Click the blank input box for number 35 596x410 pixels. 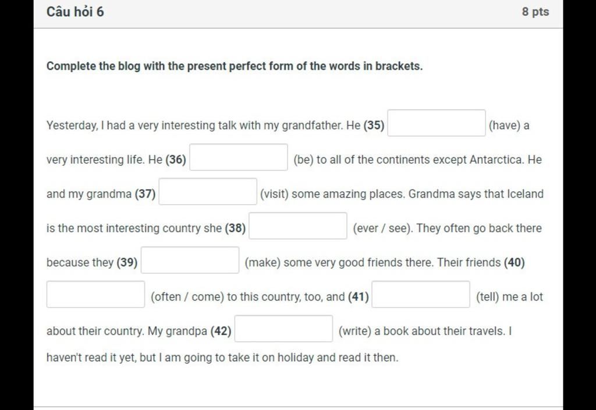pos(437,123)
